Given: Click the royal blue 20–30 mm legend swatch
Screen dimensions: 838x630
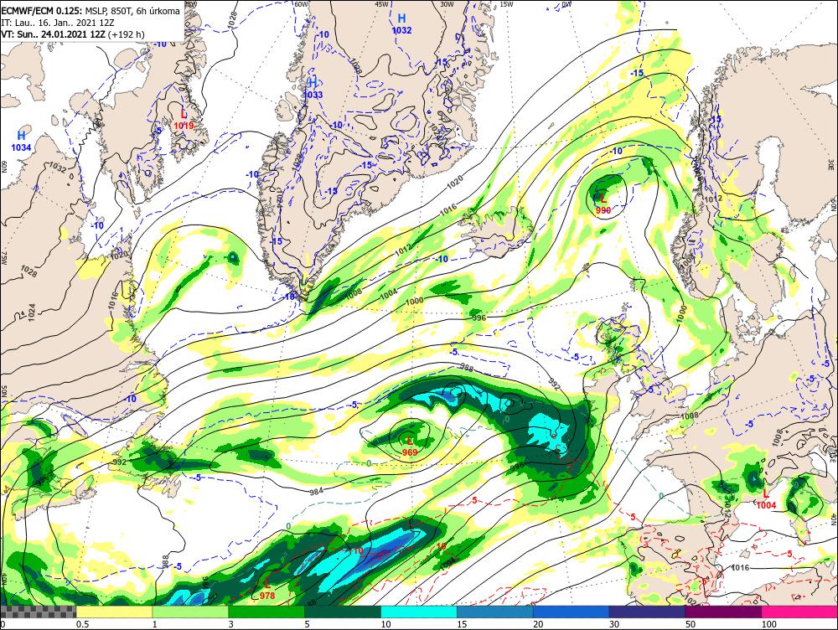Looking at the screenshot, I should [x=572, y=612].
